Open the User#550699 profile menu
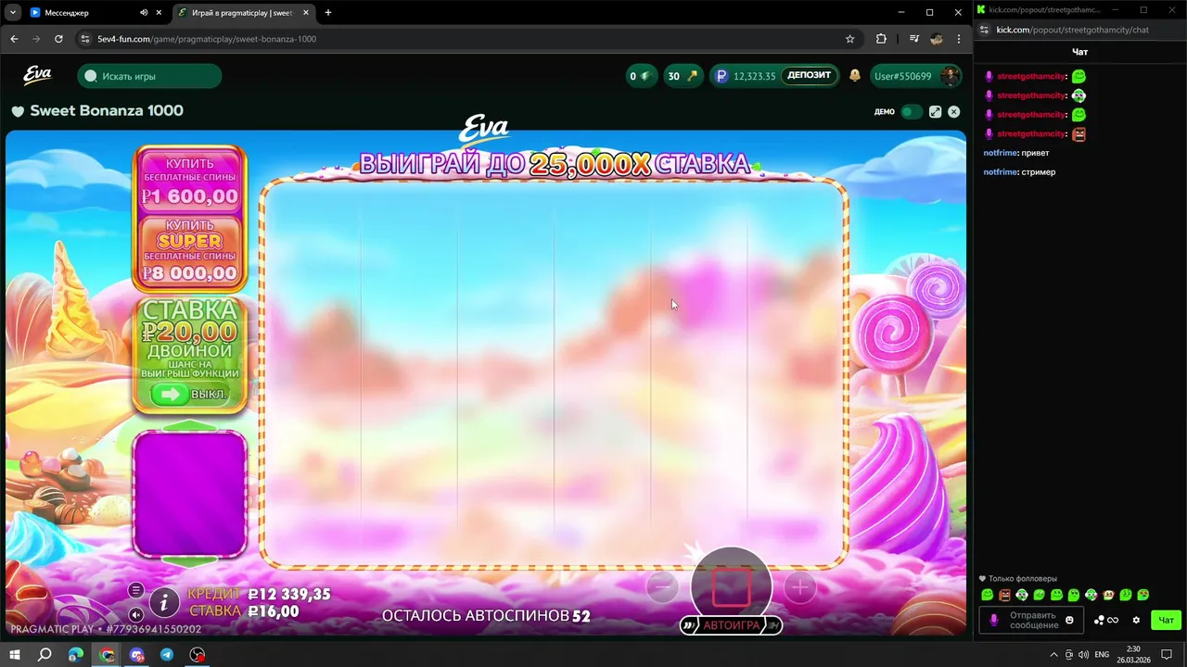 (x=916, y=76)
